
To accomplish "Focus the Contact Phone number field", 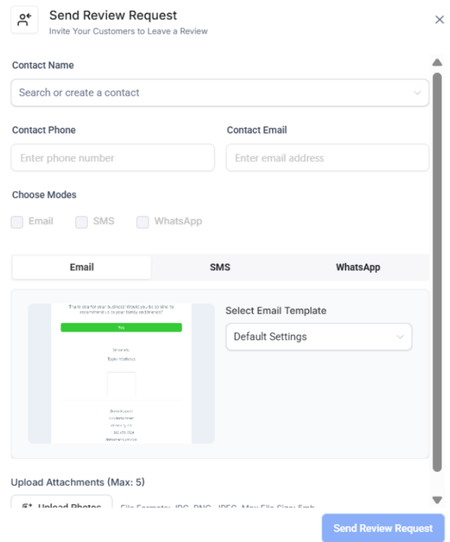I will (x=113, y=158).
